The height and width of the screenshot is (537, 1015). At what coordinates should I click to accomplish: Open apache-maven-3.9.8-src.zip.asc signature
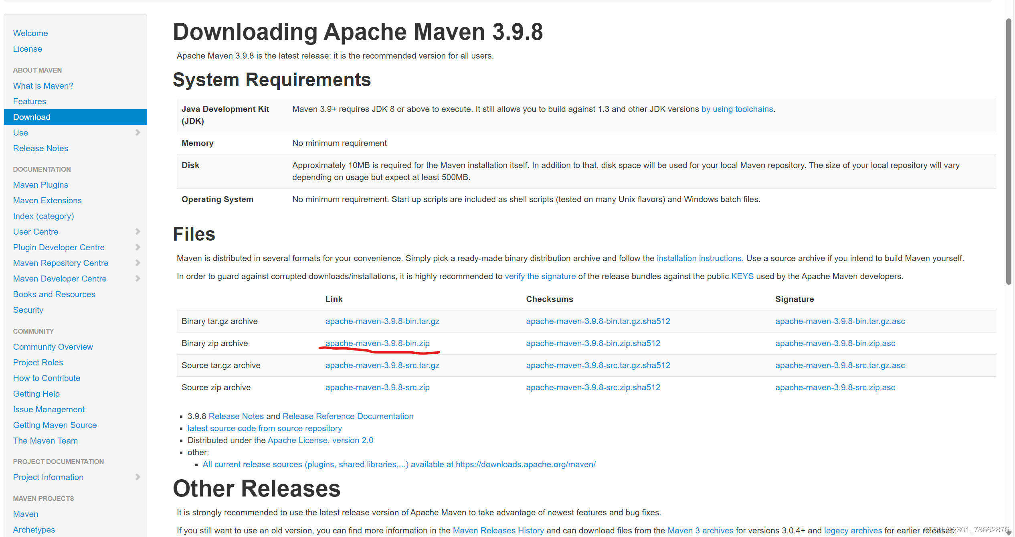pos(835,387)
